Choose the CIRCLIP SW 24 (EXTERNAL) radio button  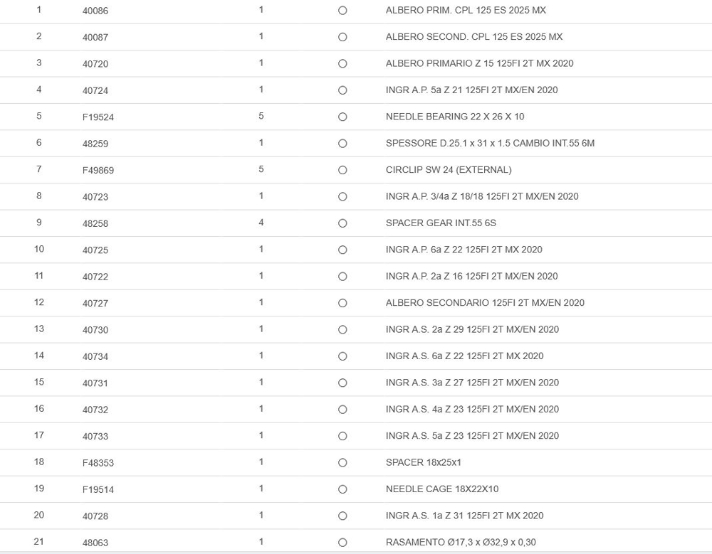342,170
